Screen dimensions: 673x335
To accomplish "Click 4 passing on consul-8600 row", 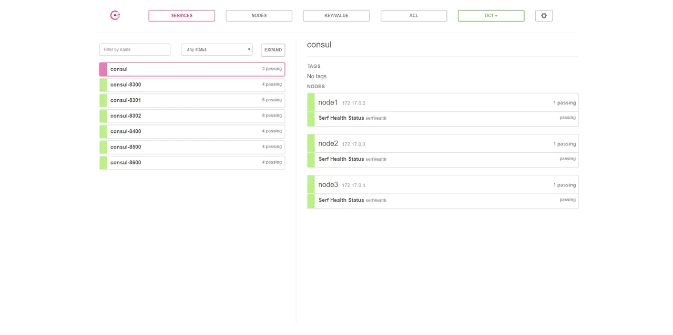I will point(272,162).
